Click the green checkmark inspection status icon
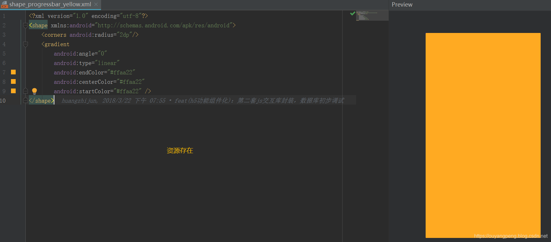 pyautogui.click(x=353, y=13)
